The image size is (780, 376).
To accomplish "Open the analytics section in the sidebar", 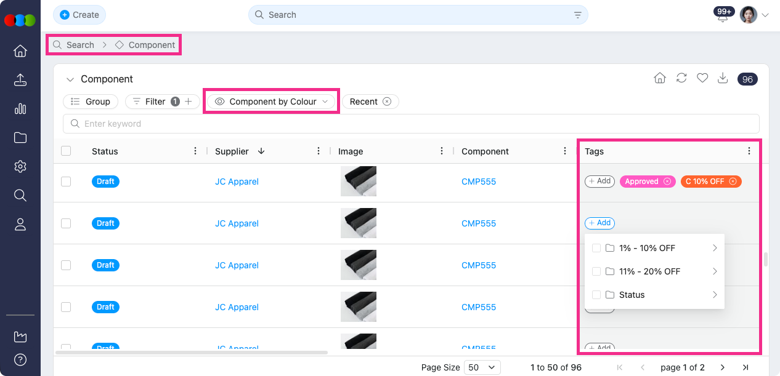I will tap(20, 108).
